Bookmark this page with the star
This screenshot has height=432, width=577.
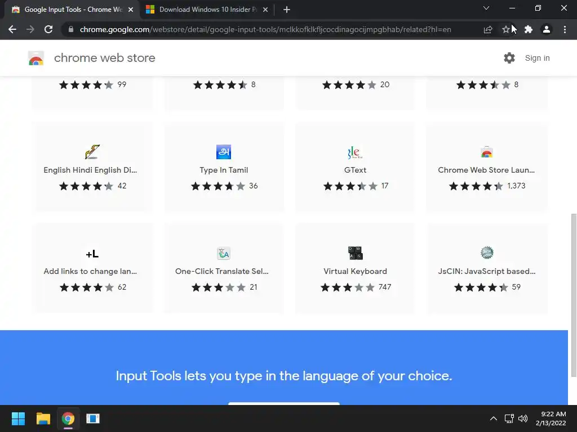(x=505, y=29)
